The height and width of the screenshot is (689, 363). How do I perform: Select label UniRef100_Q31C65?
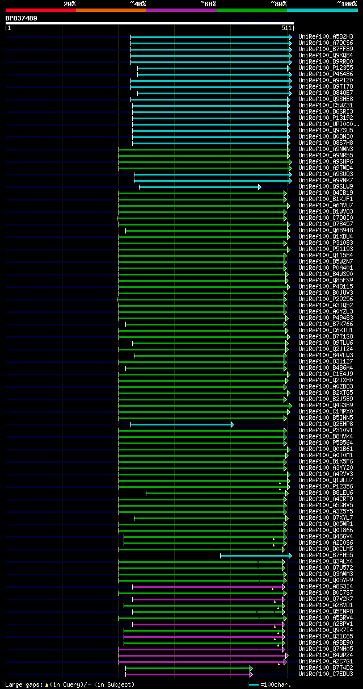326,637
